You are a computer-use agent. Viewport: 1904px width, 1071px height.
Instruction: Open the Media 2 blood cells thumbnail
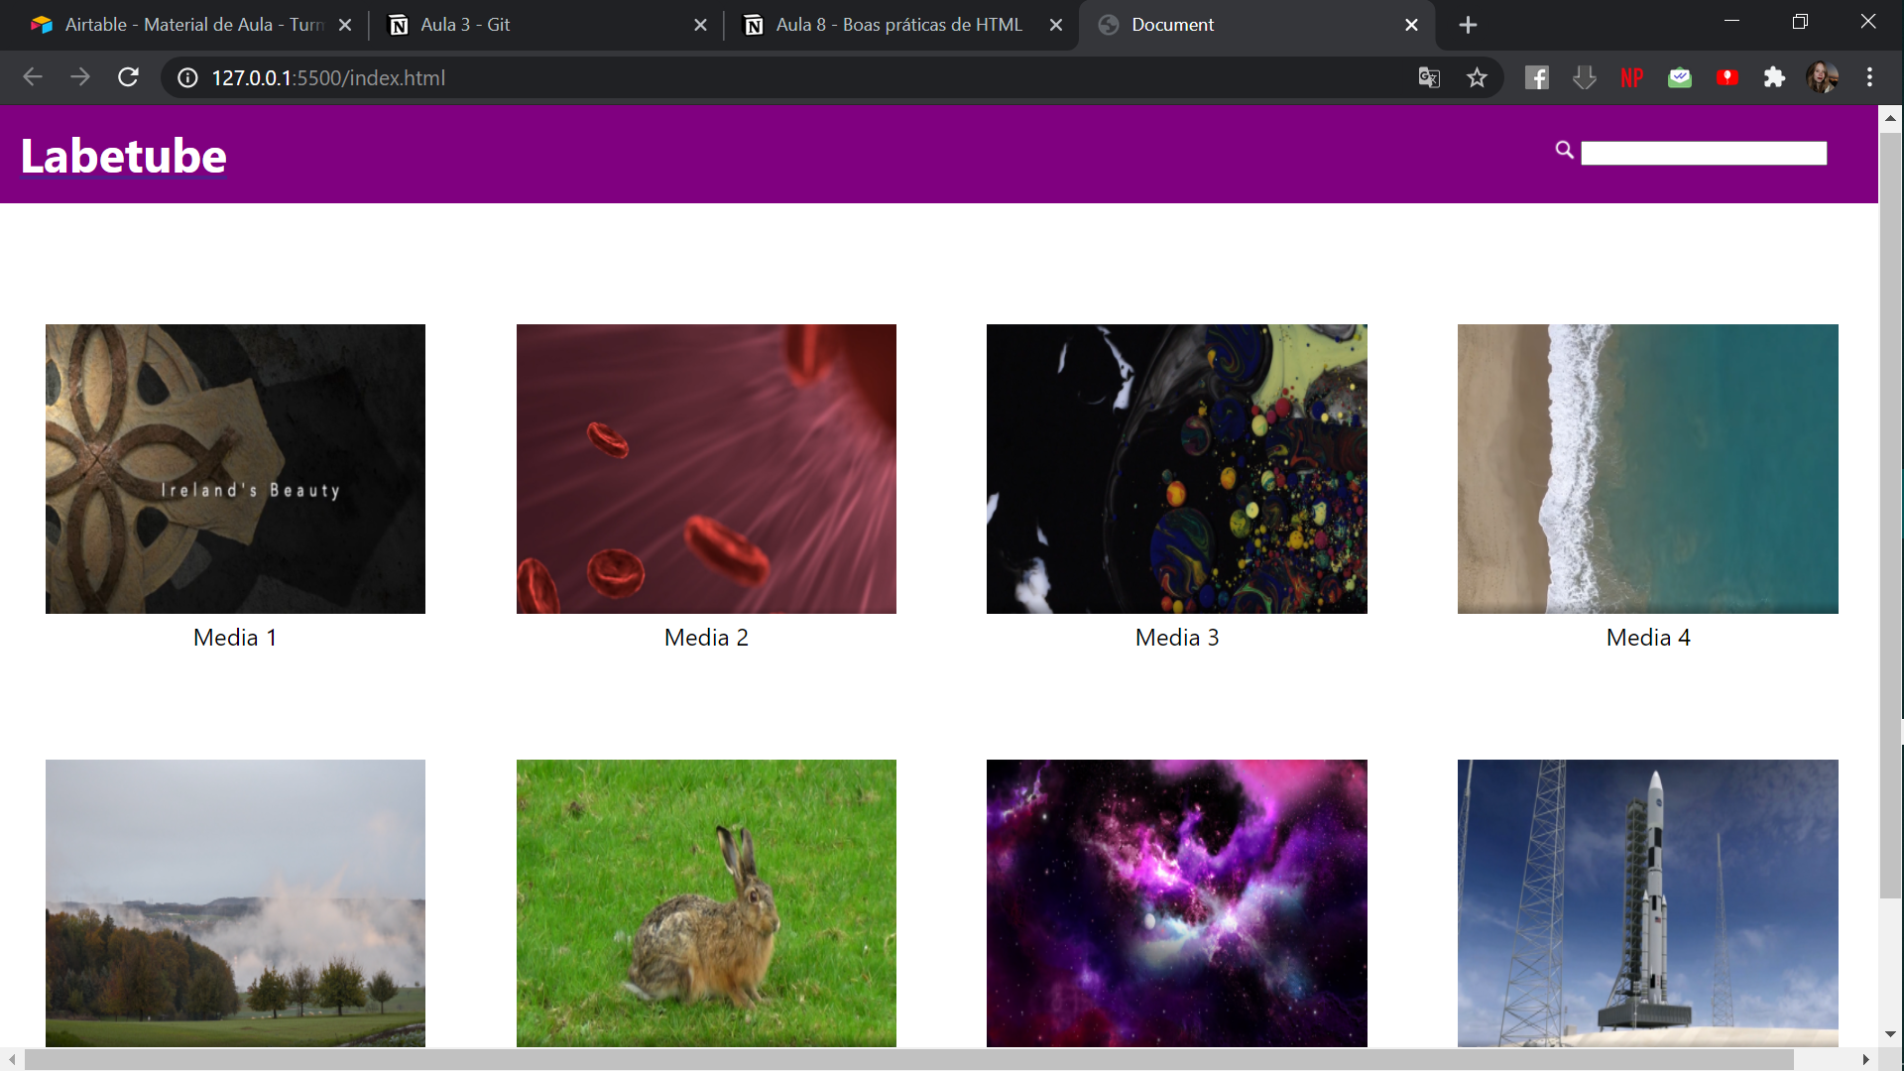pyautogui.click(x=706, y=468)
